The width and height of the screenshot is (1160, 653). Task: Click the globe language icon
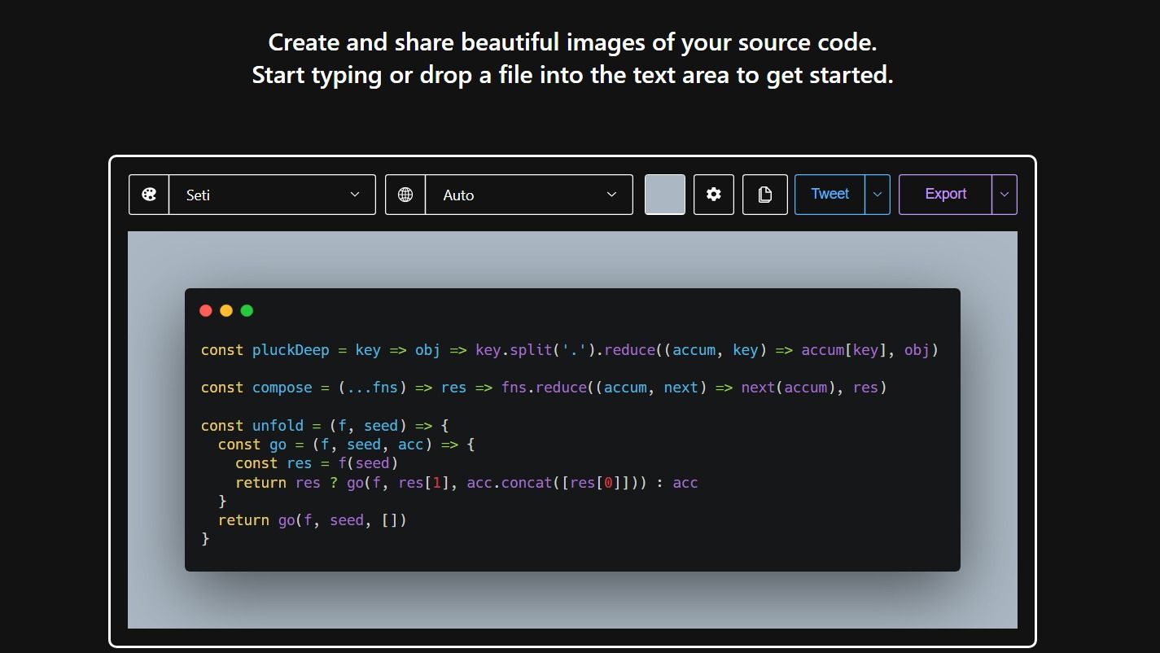click(x=405, y=194)
